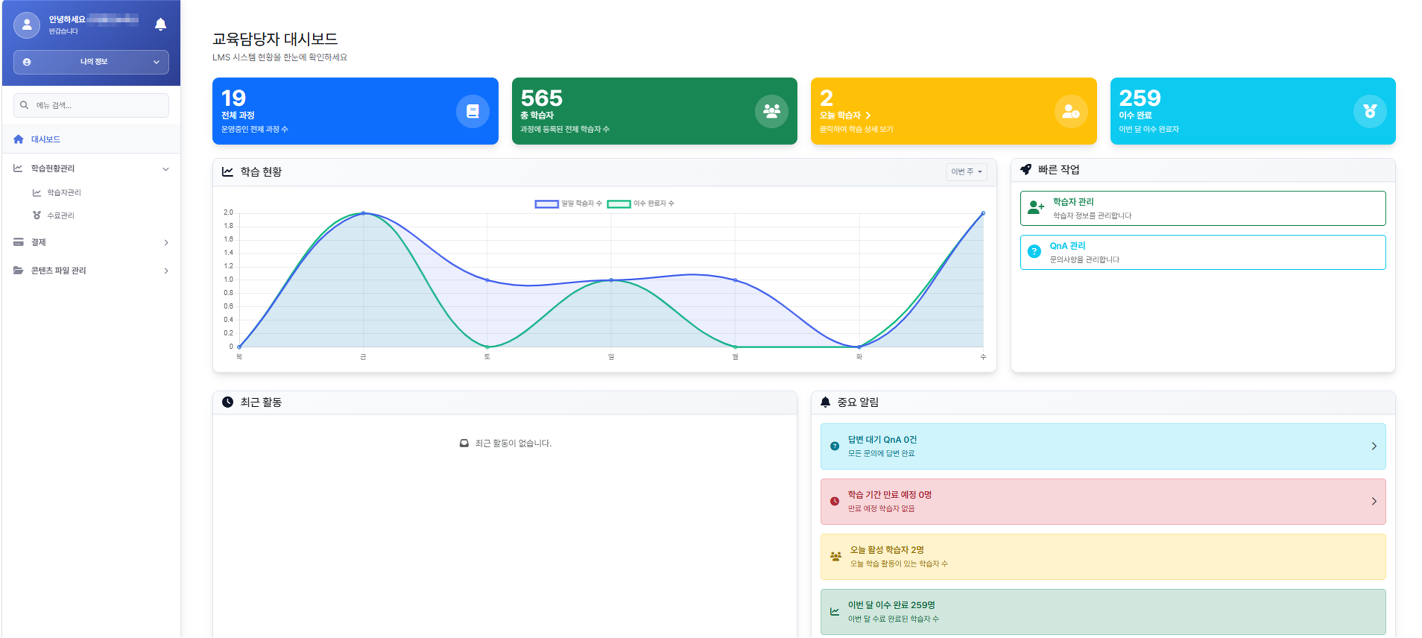Image resolution: width=1422 pixels, height=638 pixels.
Task: Toggle the blue 학습자 수 legend swatch
Action: tap(547, 204)
